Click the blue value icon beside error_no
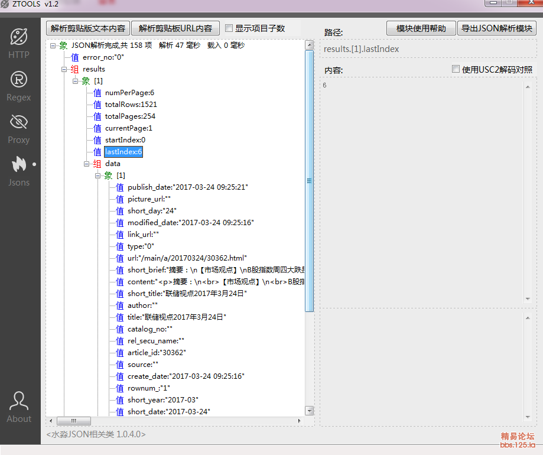543x455 pixels. 75,57
